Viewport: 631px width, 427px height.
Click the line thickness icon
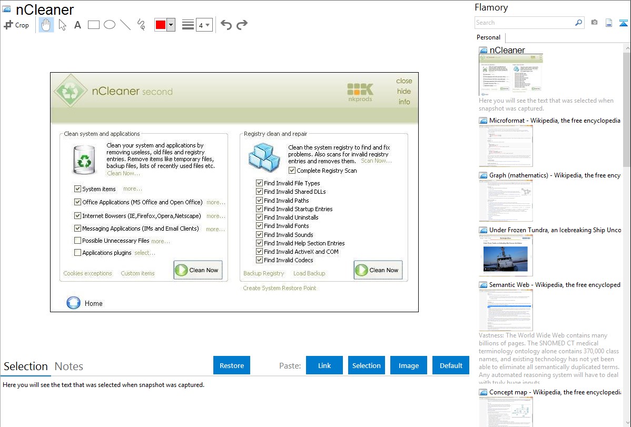(188, 25)
